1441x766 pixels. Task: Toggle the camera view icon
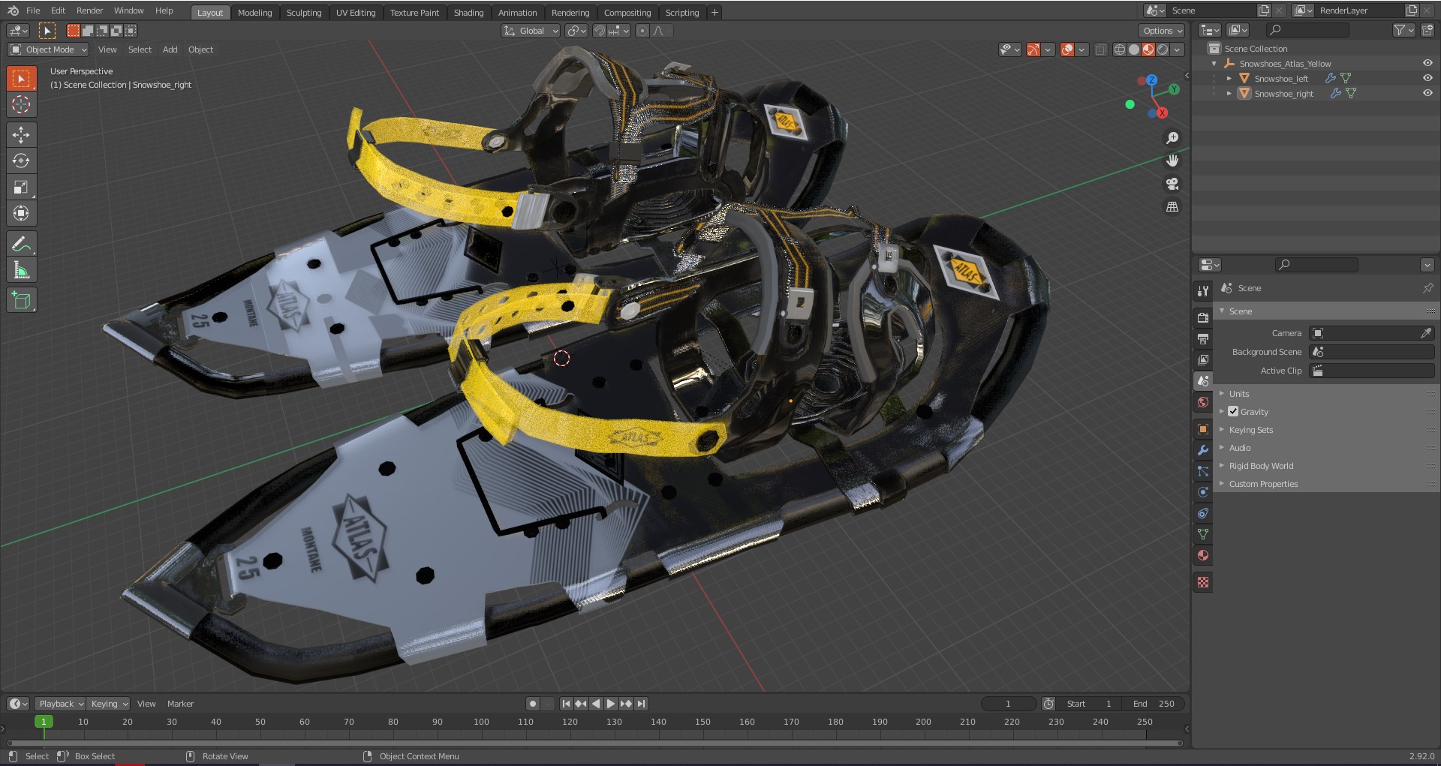click(1172, 184)
